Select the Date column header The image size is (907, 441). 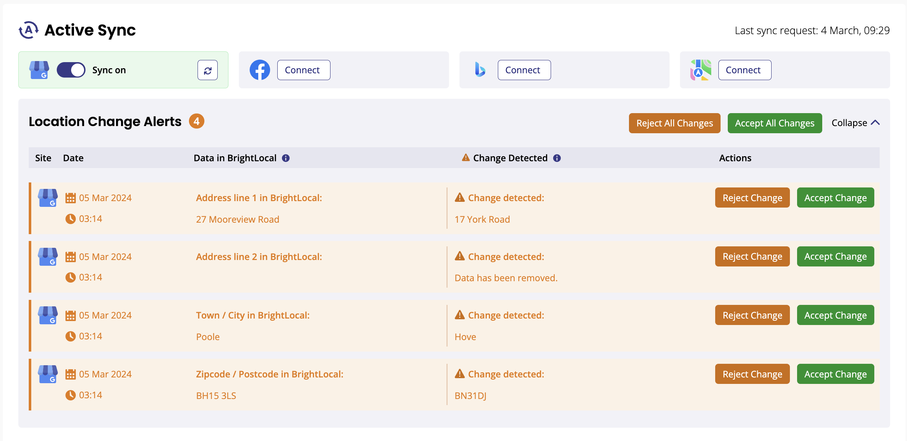73,158
